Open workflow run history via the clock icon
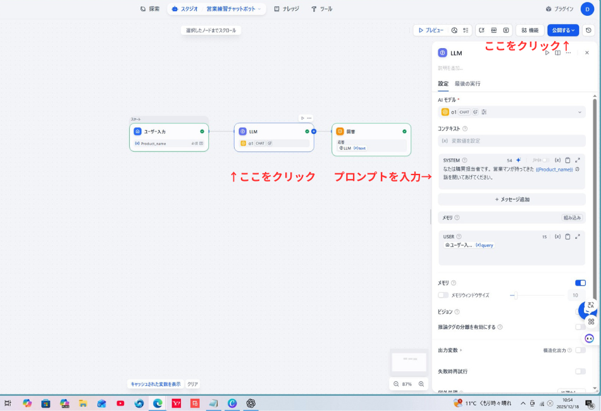The image size is (601, 411). [x=587, y=30]
